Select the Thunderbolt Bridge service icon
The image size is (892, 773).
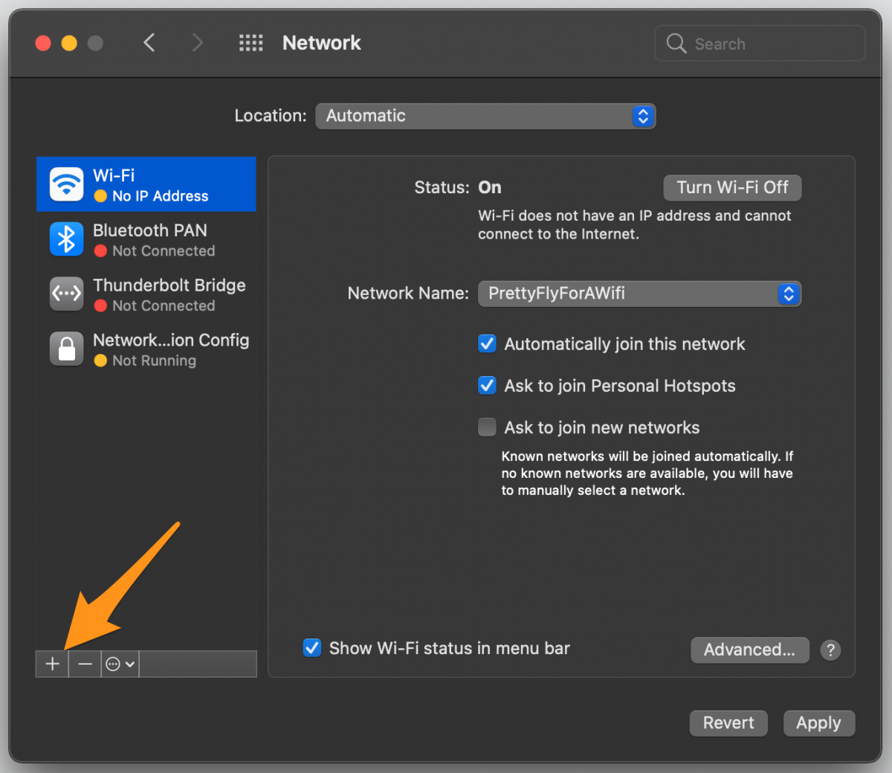click(66, 294)
